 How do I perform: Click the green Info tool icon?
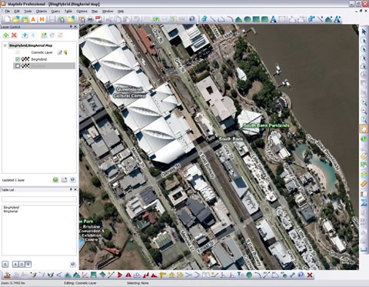point(364,138)
